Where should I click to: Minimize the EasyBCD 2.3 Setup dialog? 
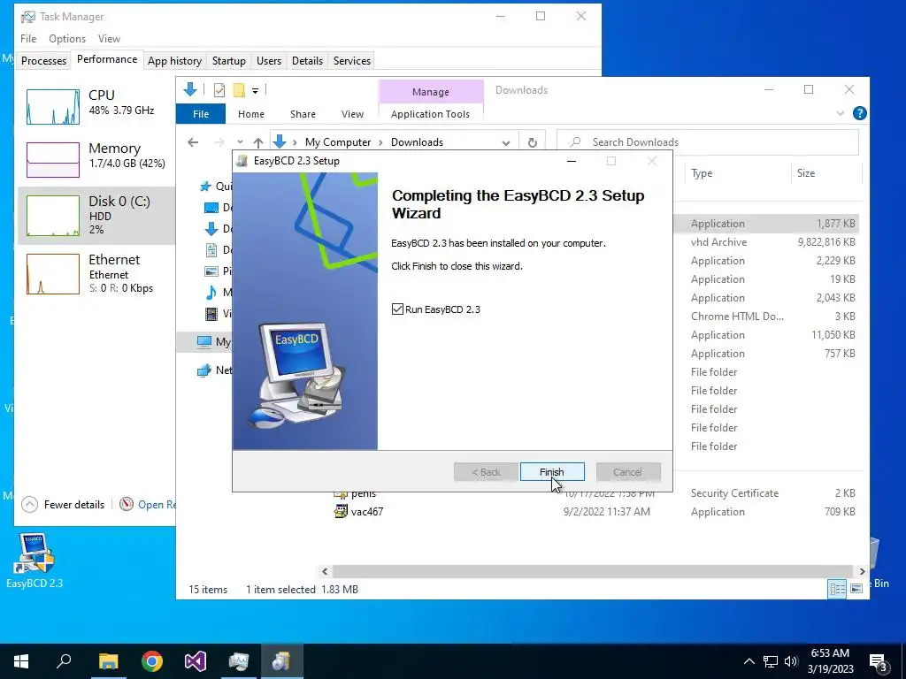tap(572, 161)
